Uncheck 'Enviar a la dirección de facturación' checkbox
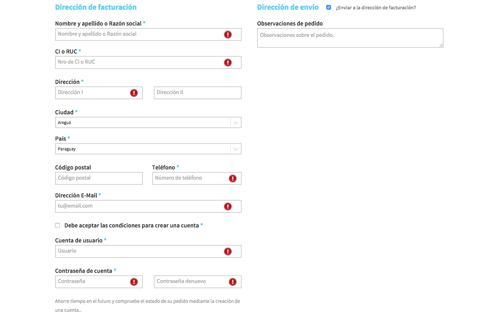The height and width of the screenshot is (328, 478). 329,7
